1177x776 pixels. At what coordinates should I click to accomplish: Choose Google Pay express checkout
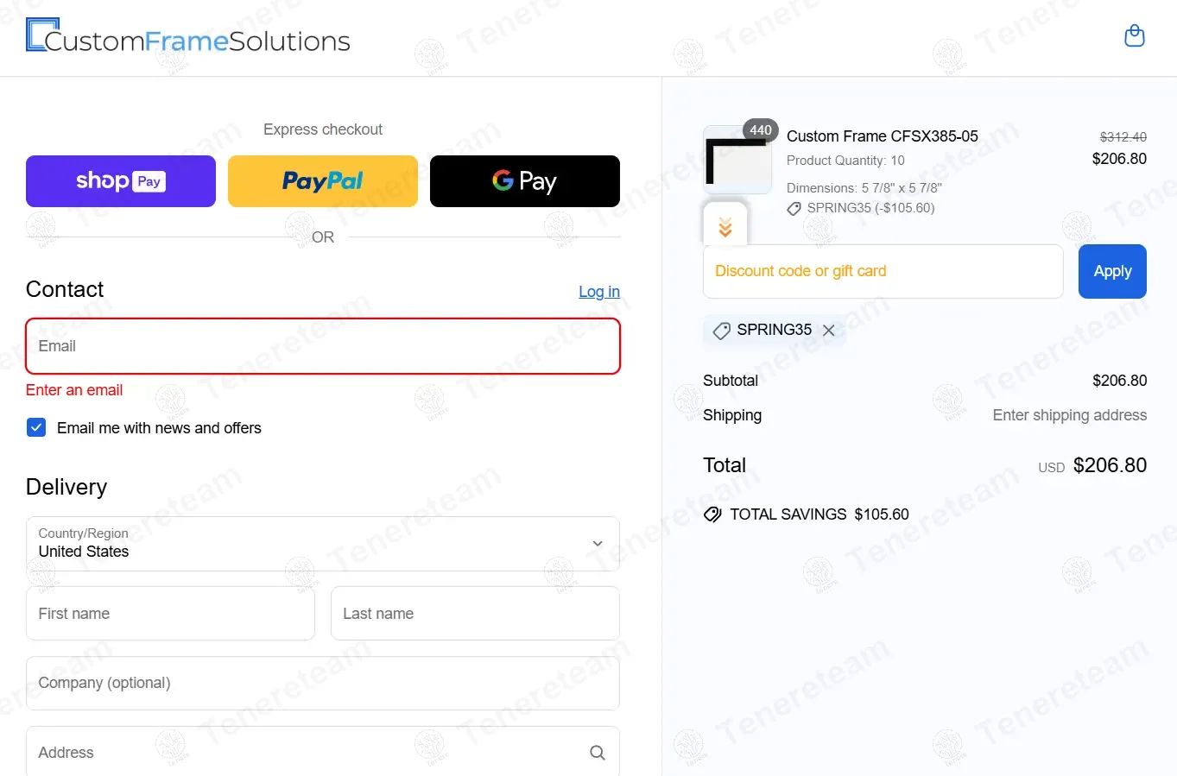pyautogui.click(x=525, y=181)
